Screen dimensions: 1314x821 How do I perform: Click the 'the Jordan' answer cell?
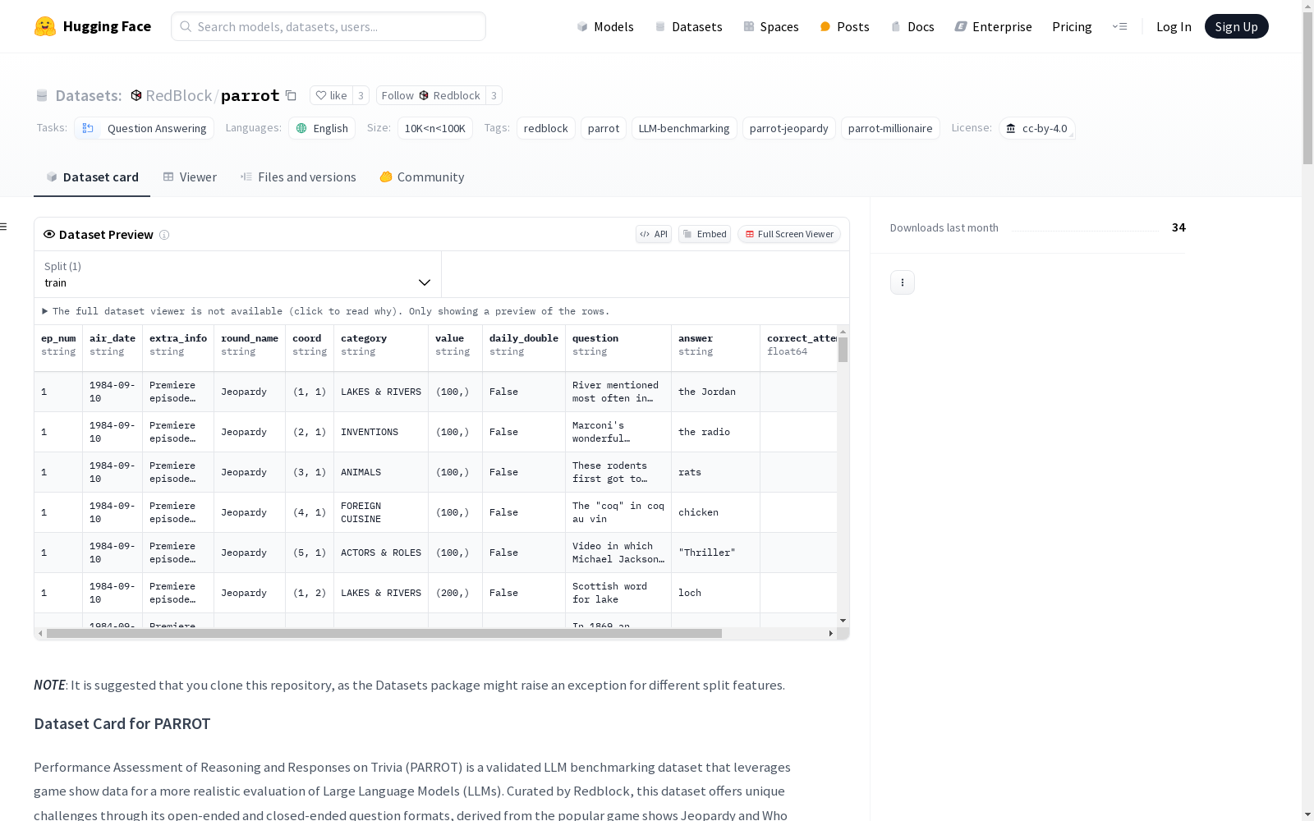(716, 392)
